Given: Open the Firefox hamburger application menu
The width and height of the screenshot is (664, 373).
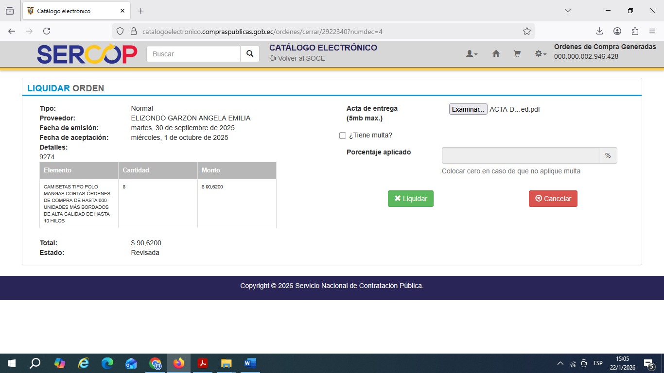Looking at the screenshot, I should (x=652, y=31).
